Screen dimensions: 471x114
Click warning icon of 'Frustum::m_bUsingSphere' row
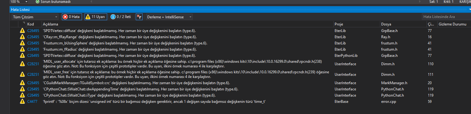point(22,43)
